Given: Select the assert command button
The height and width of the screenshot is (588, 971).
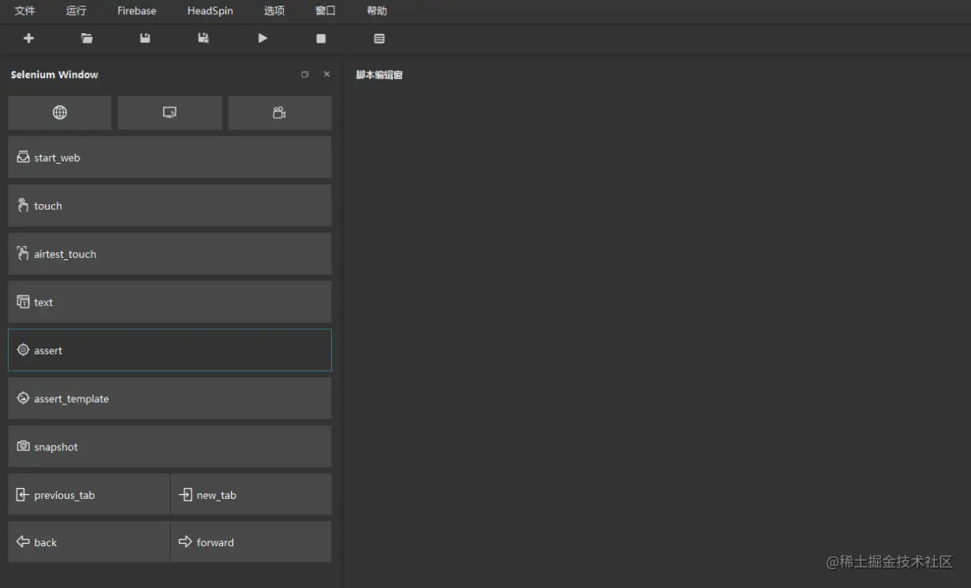Looking at the screenshot, I should click(169, 350).
